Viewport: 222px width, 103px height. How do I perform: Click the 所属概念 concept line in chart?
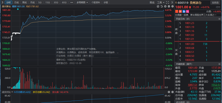click(x=88, y=52)
